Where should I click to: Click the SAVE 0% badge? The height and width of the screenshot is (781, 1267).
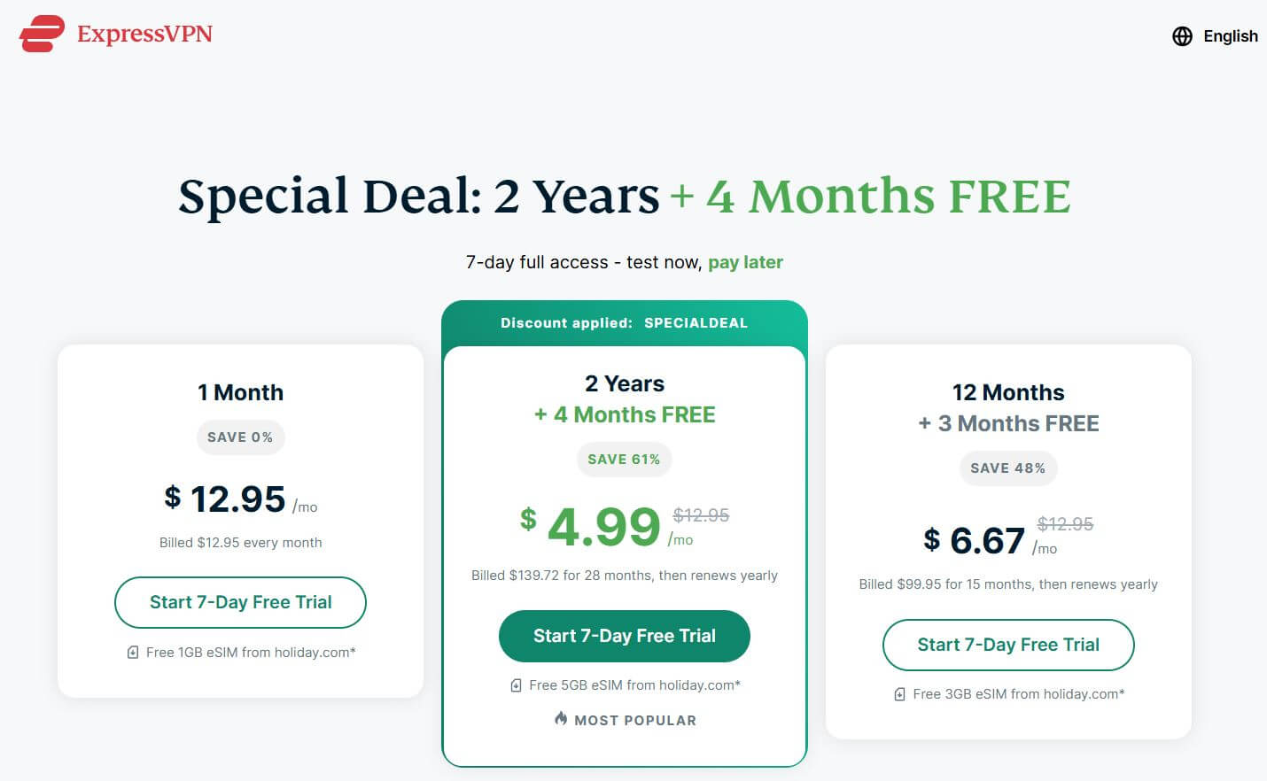[x=240, y=437]
